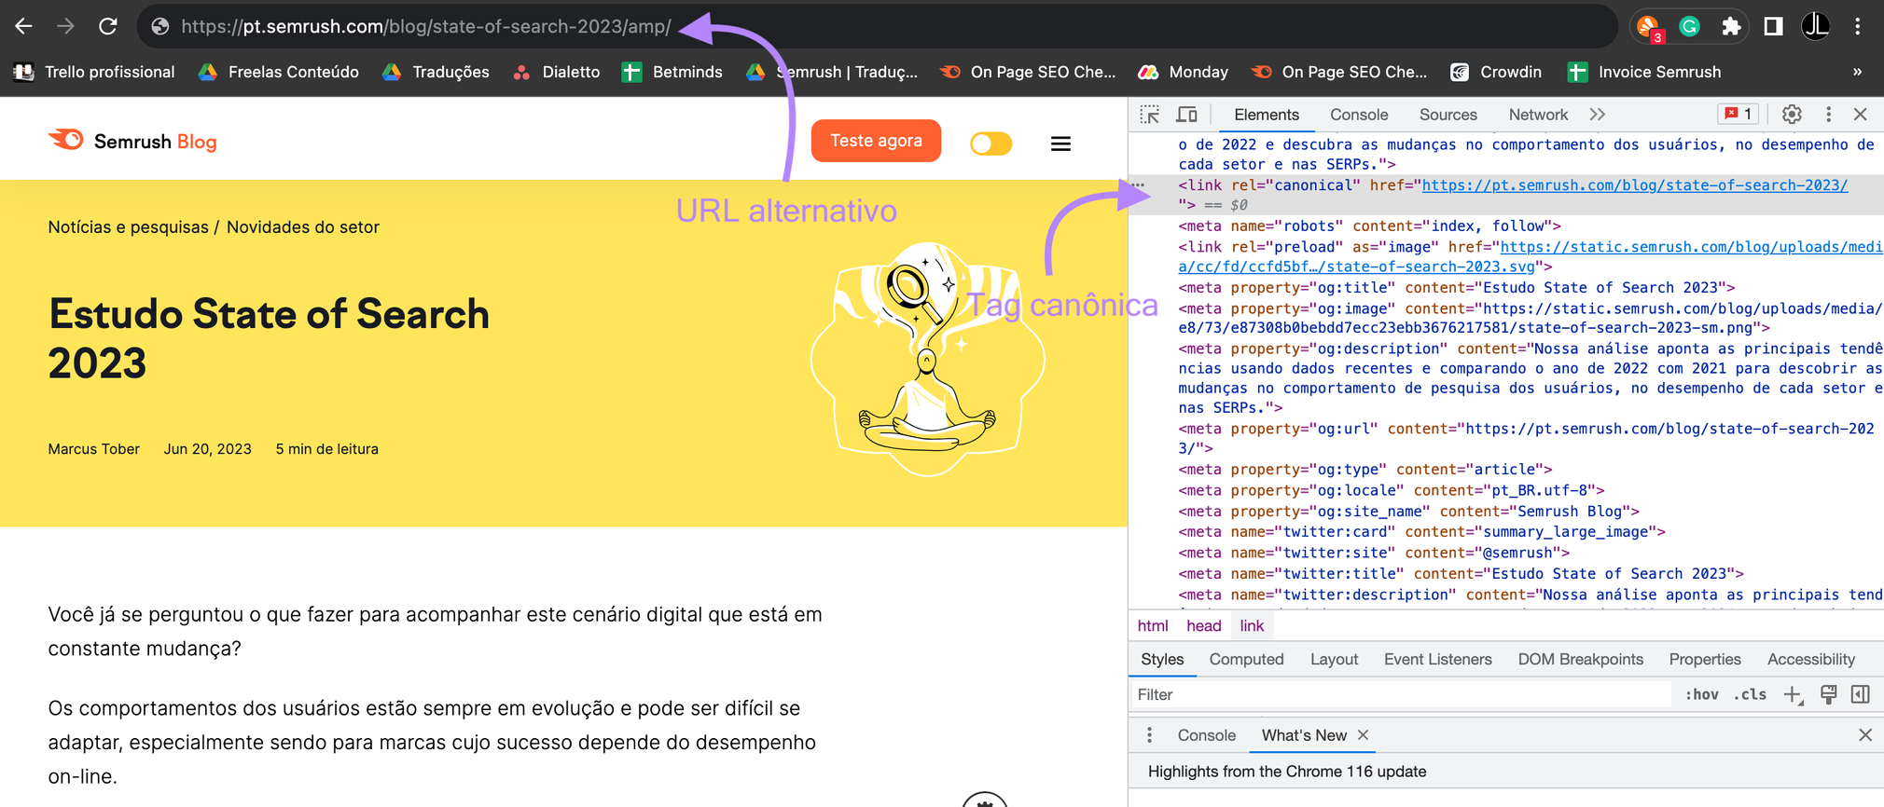1884x807 pixels.
Task: Click the Semrush Blog logo
Action: tap(132, 141)
